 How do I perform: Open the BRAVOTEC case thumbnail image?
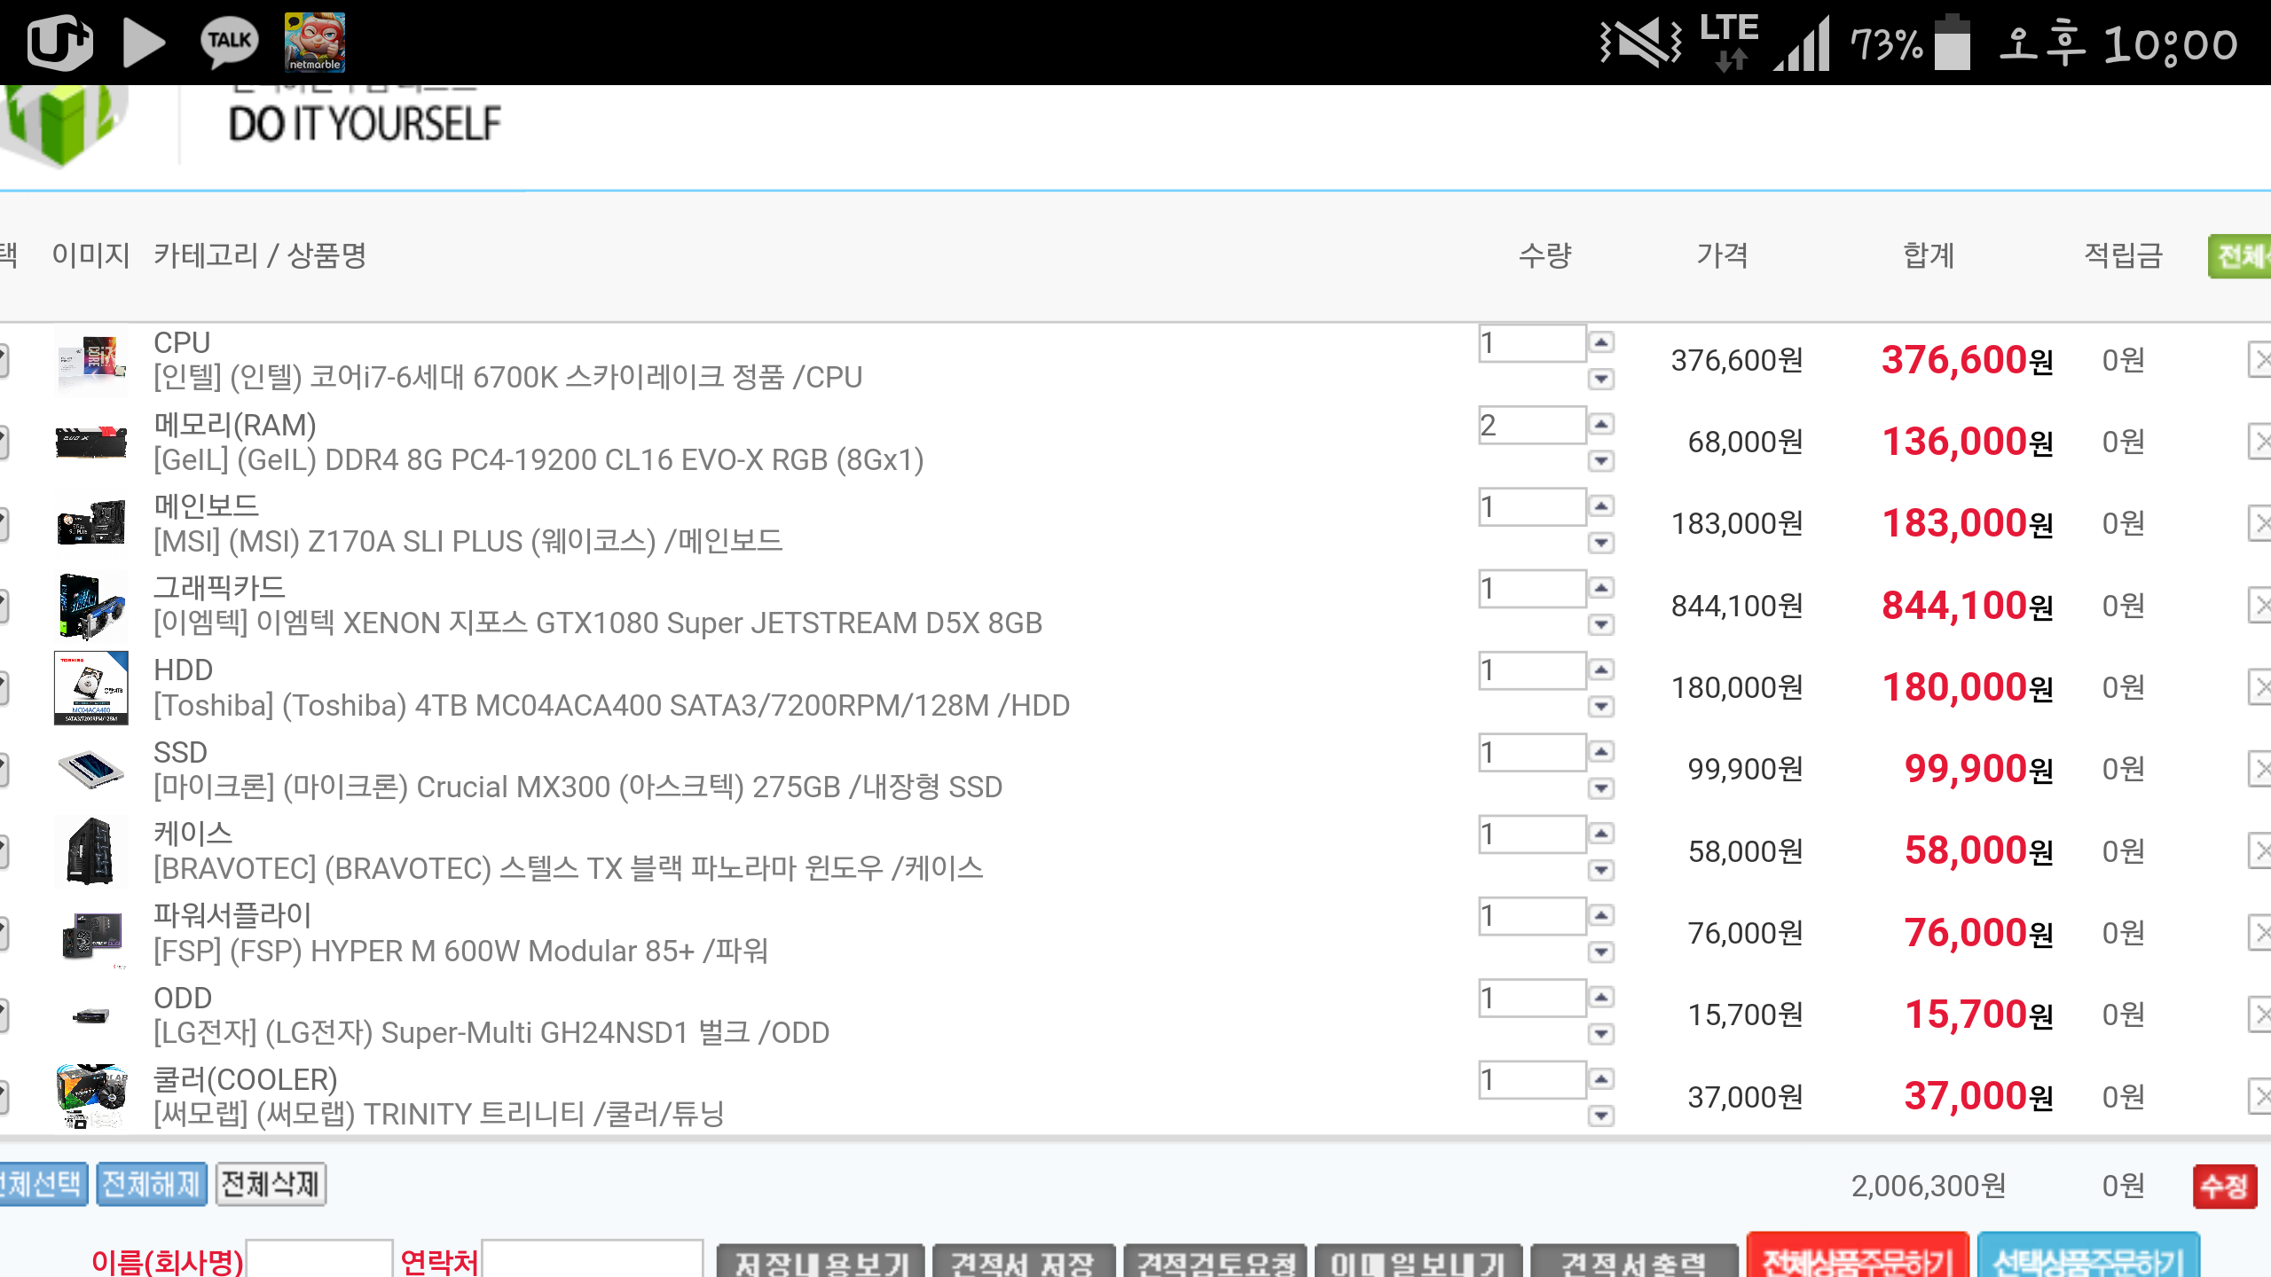point(91,851)
